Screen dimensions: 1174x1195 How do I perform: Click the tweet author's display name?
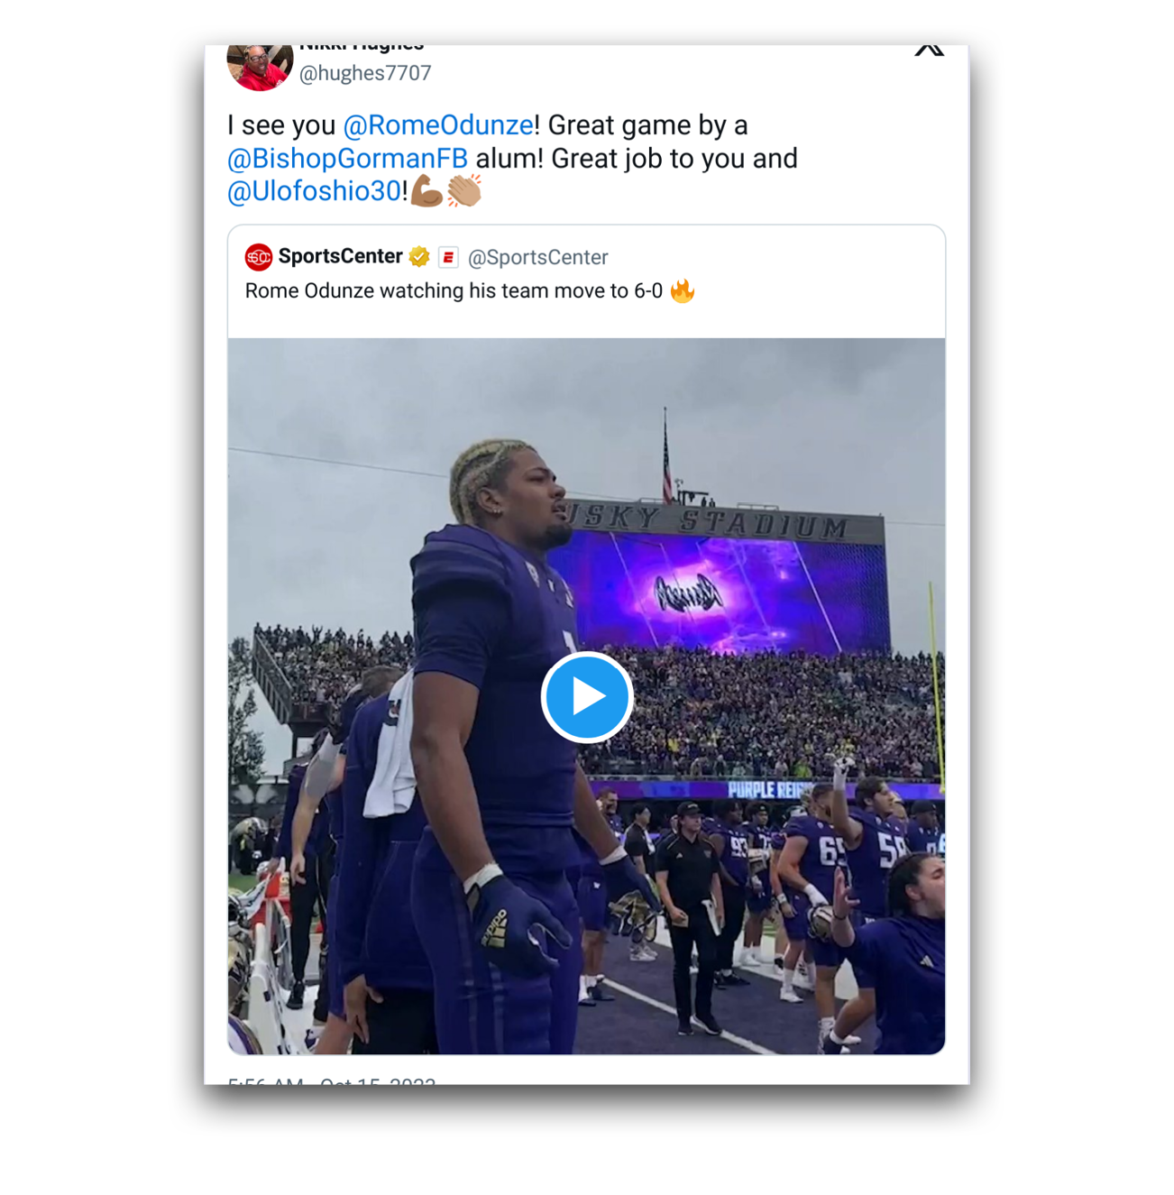(x=361, y=47)
